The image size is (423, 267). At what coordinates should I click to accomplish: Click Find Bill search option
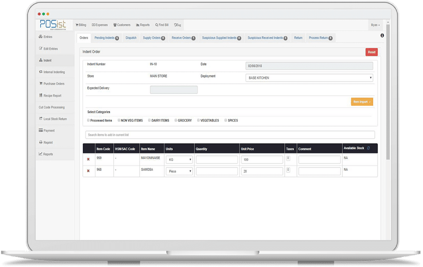pyautogui.click(x=162, y=25)
